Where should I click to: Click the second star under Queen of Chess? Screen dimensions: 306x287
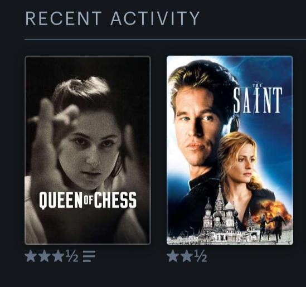(x=44, y=256)
